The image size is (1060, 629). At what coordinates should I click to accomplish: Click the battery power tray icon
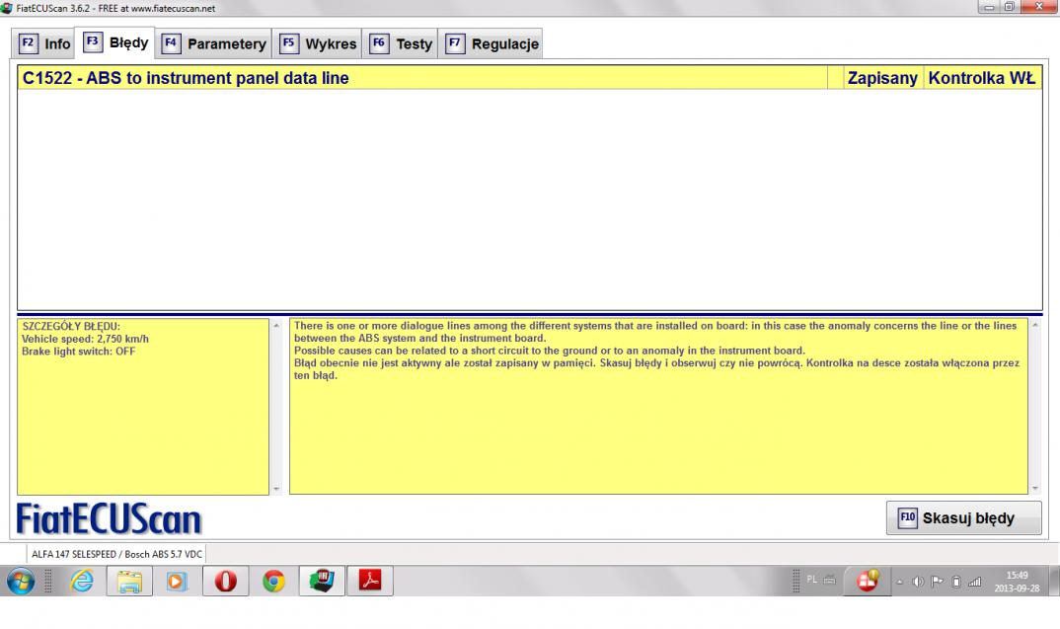click(x=956, y=582)
